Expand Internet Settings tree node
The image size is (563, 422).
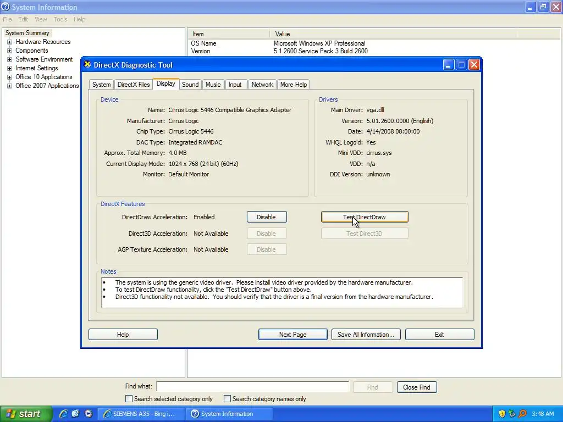tap(10, 68)
